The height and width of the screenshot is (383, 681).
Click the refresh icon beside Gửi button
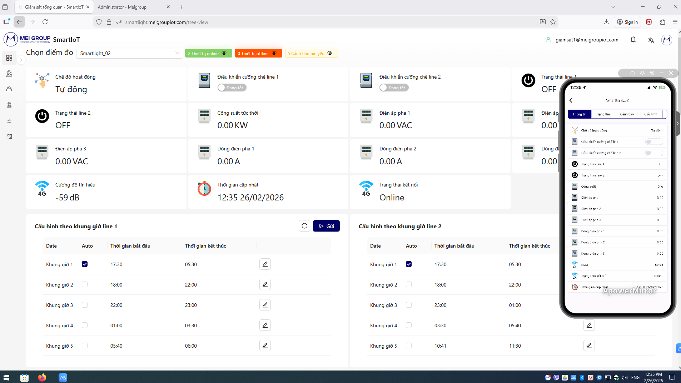pos(304,226)
